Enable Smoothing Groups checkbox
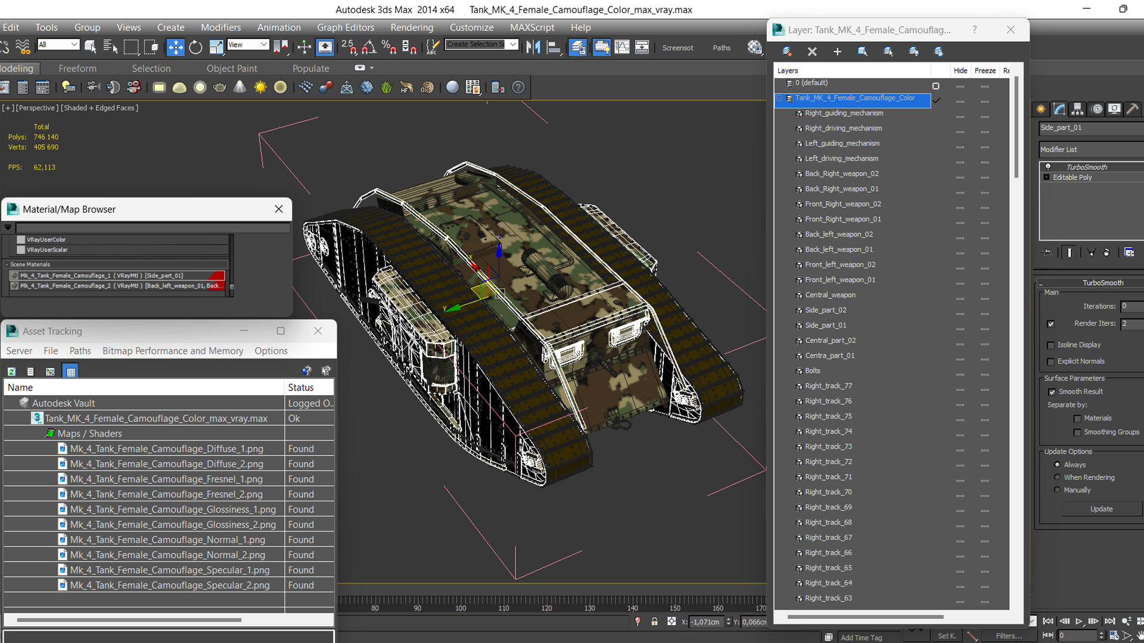Screen dimensions: 1144x643 [x=1077, y=433]
